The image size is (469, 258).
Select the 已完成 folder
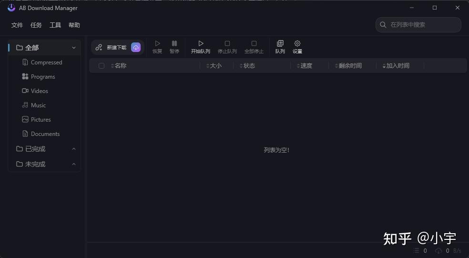pyautogui.click(x=44, y=149)
